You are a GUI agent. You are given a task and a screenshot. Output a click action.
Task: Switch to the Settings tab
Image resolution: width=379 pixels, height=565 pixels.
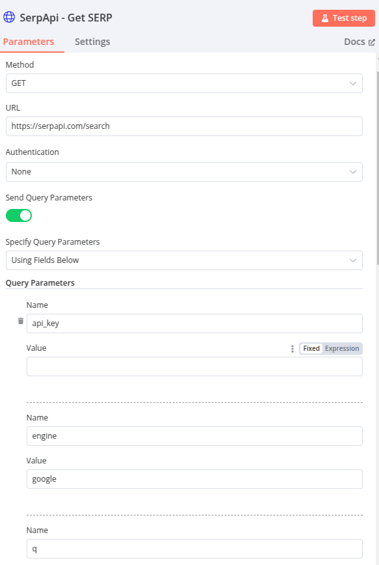(x=92, y=42)
